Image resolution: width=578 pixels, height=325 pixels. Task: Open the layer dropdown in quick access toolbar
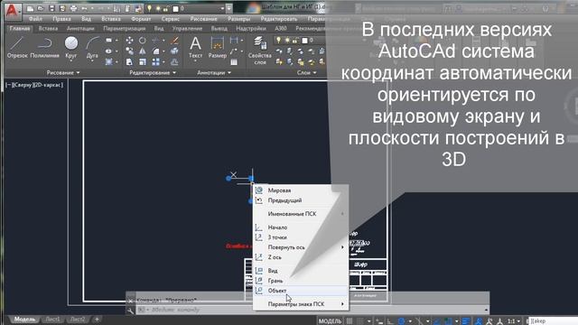click(x=222, y=8)
